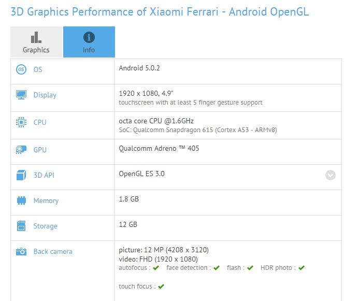Click the 3D API cube icon

(x=21, y=175)
